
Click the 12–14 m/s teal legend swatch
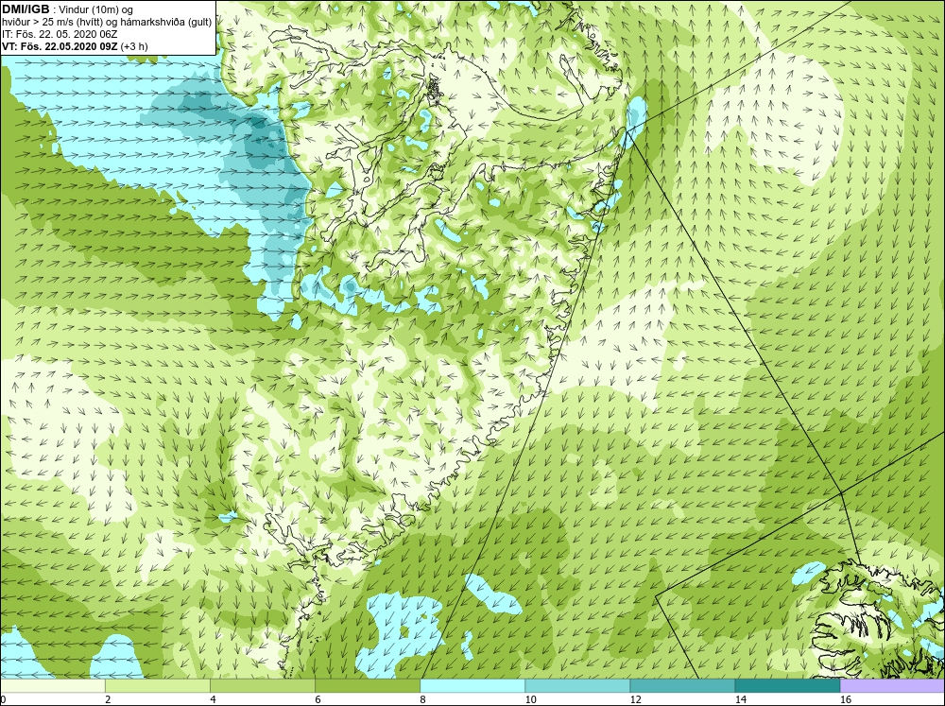pos(682,685)
